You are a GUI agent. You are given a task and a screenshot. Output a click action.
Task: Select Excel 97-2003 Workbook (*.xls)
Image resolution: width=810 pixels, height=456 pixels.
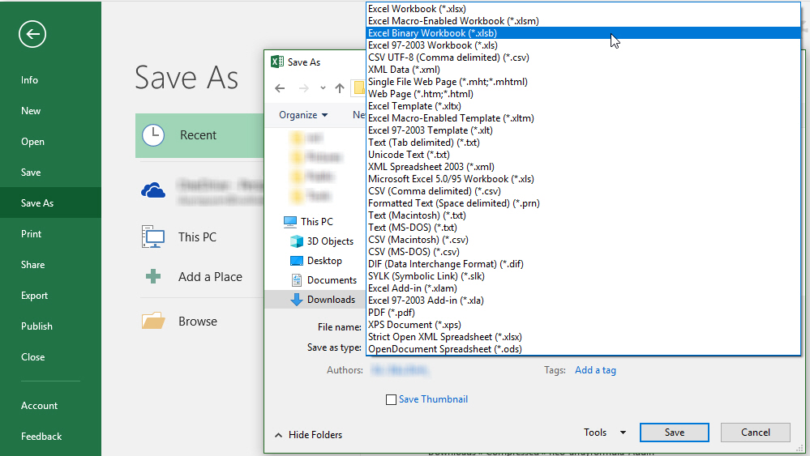coord(583,45)
